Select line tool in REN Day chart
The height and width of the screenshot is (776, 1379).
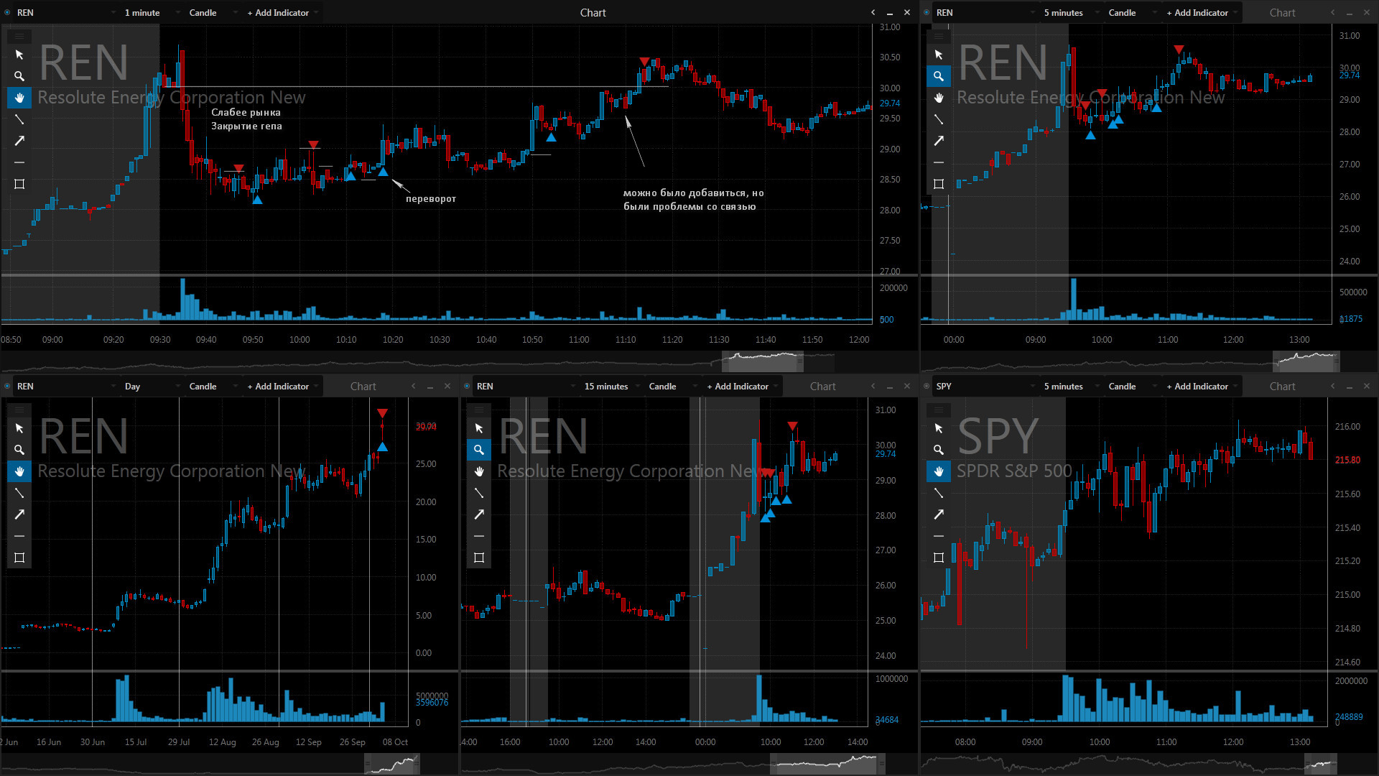tap(19, 493)
